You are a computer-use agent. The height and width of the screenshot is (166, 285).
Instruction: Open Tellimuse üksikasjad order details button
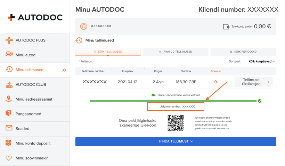(254, 82)
